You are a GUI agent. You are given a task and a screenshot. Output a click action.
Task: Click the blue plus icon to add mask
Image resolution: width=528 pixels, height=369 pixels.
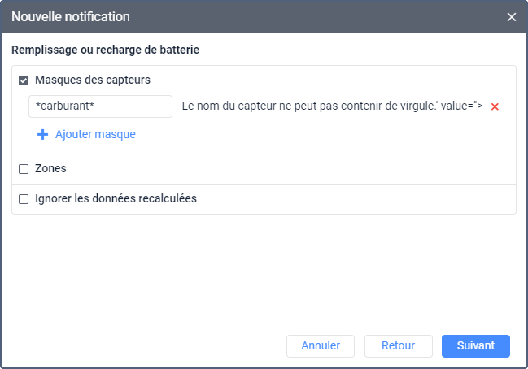43,135
